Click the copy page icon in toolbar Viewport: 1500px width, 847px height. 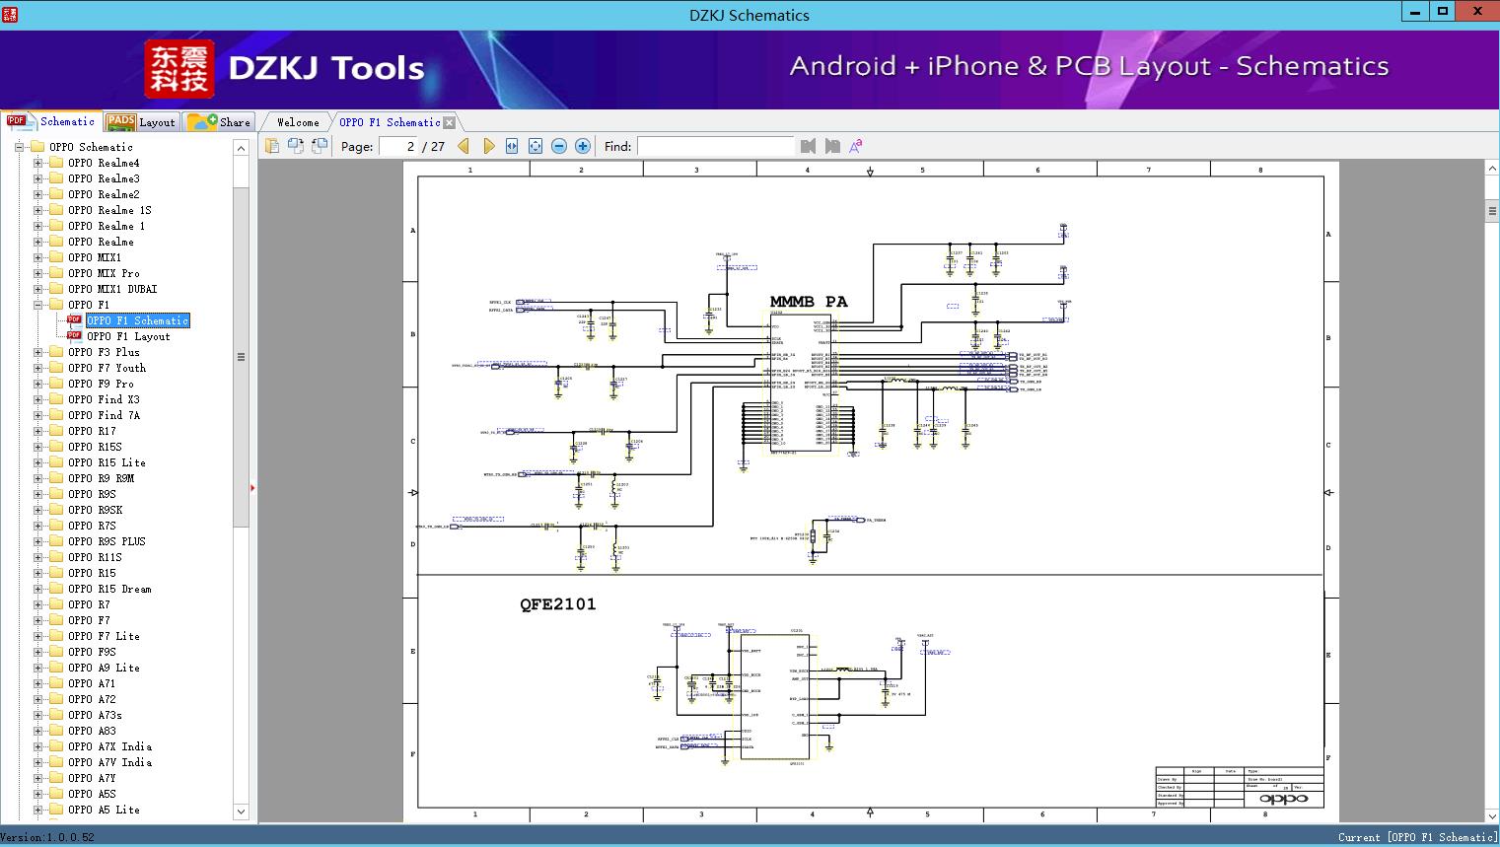[x=272, y=146]
